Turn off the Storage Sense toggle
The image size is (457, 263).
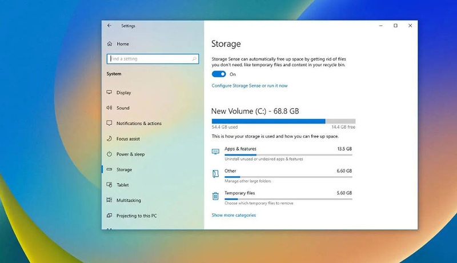[x=219, y=74]
